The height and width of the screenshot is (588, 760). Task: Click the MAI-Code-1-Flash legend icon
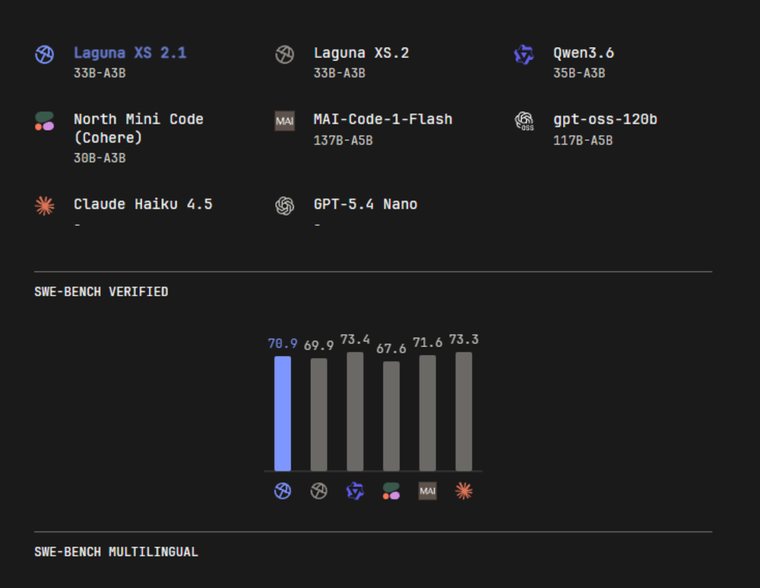click(284, 121)
